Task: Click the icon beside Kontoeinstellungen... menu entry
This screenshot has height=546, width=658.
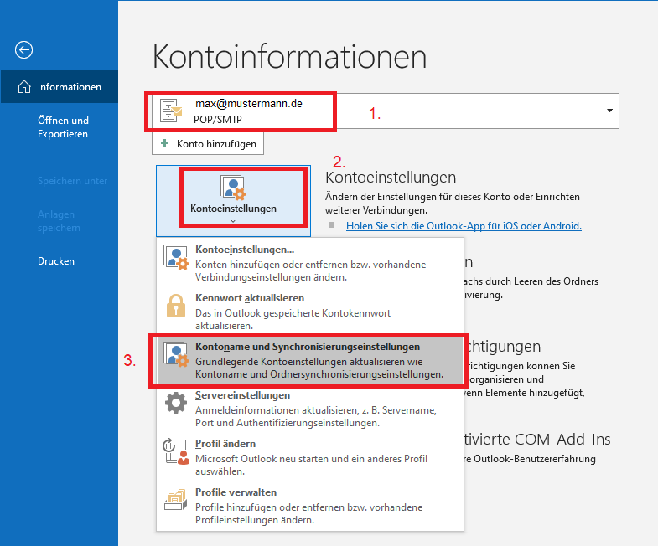Action: (176, 257)
